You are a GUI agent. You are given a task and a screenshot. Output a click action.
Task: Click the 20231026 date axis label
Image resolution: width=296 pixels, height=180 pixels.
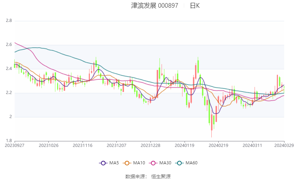[x=48, y=146]
